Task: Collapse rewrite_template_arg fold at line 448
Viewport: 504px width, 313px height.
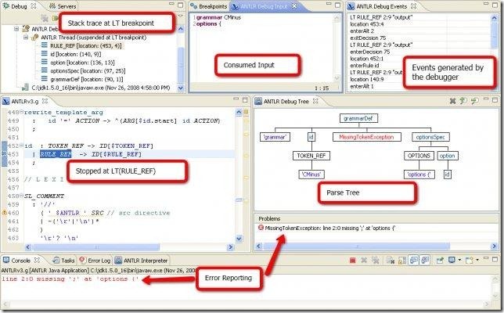Action: (21, 112)
